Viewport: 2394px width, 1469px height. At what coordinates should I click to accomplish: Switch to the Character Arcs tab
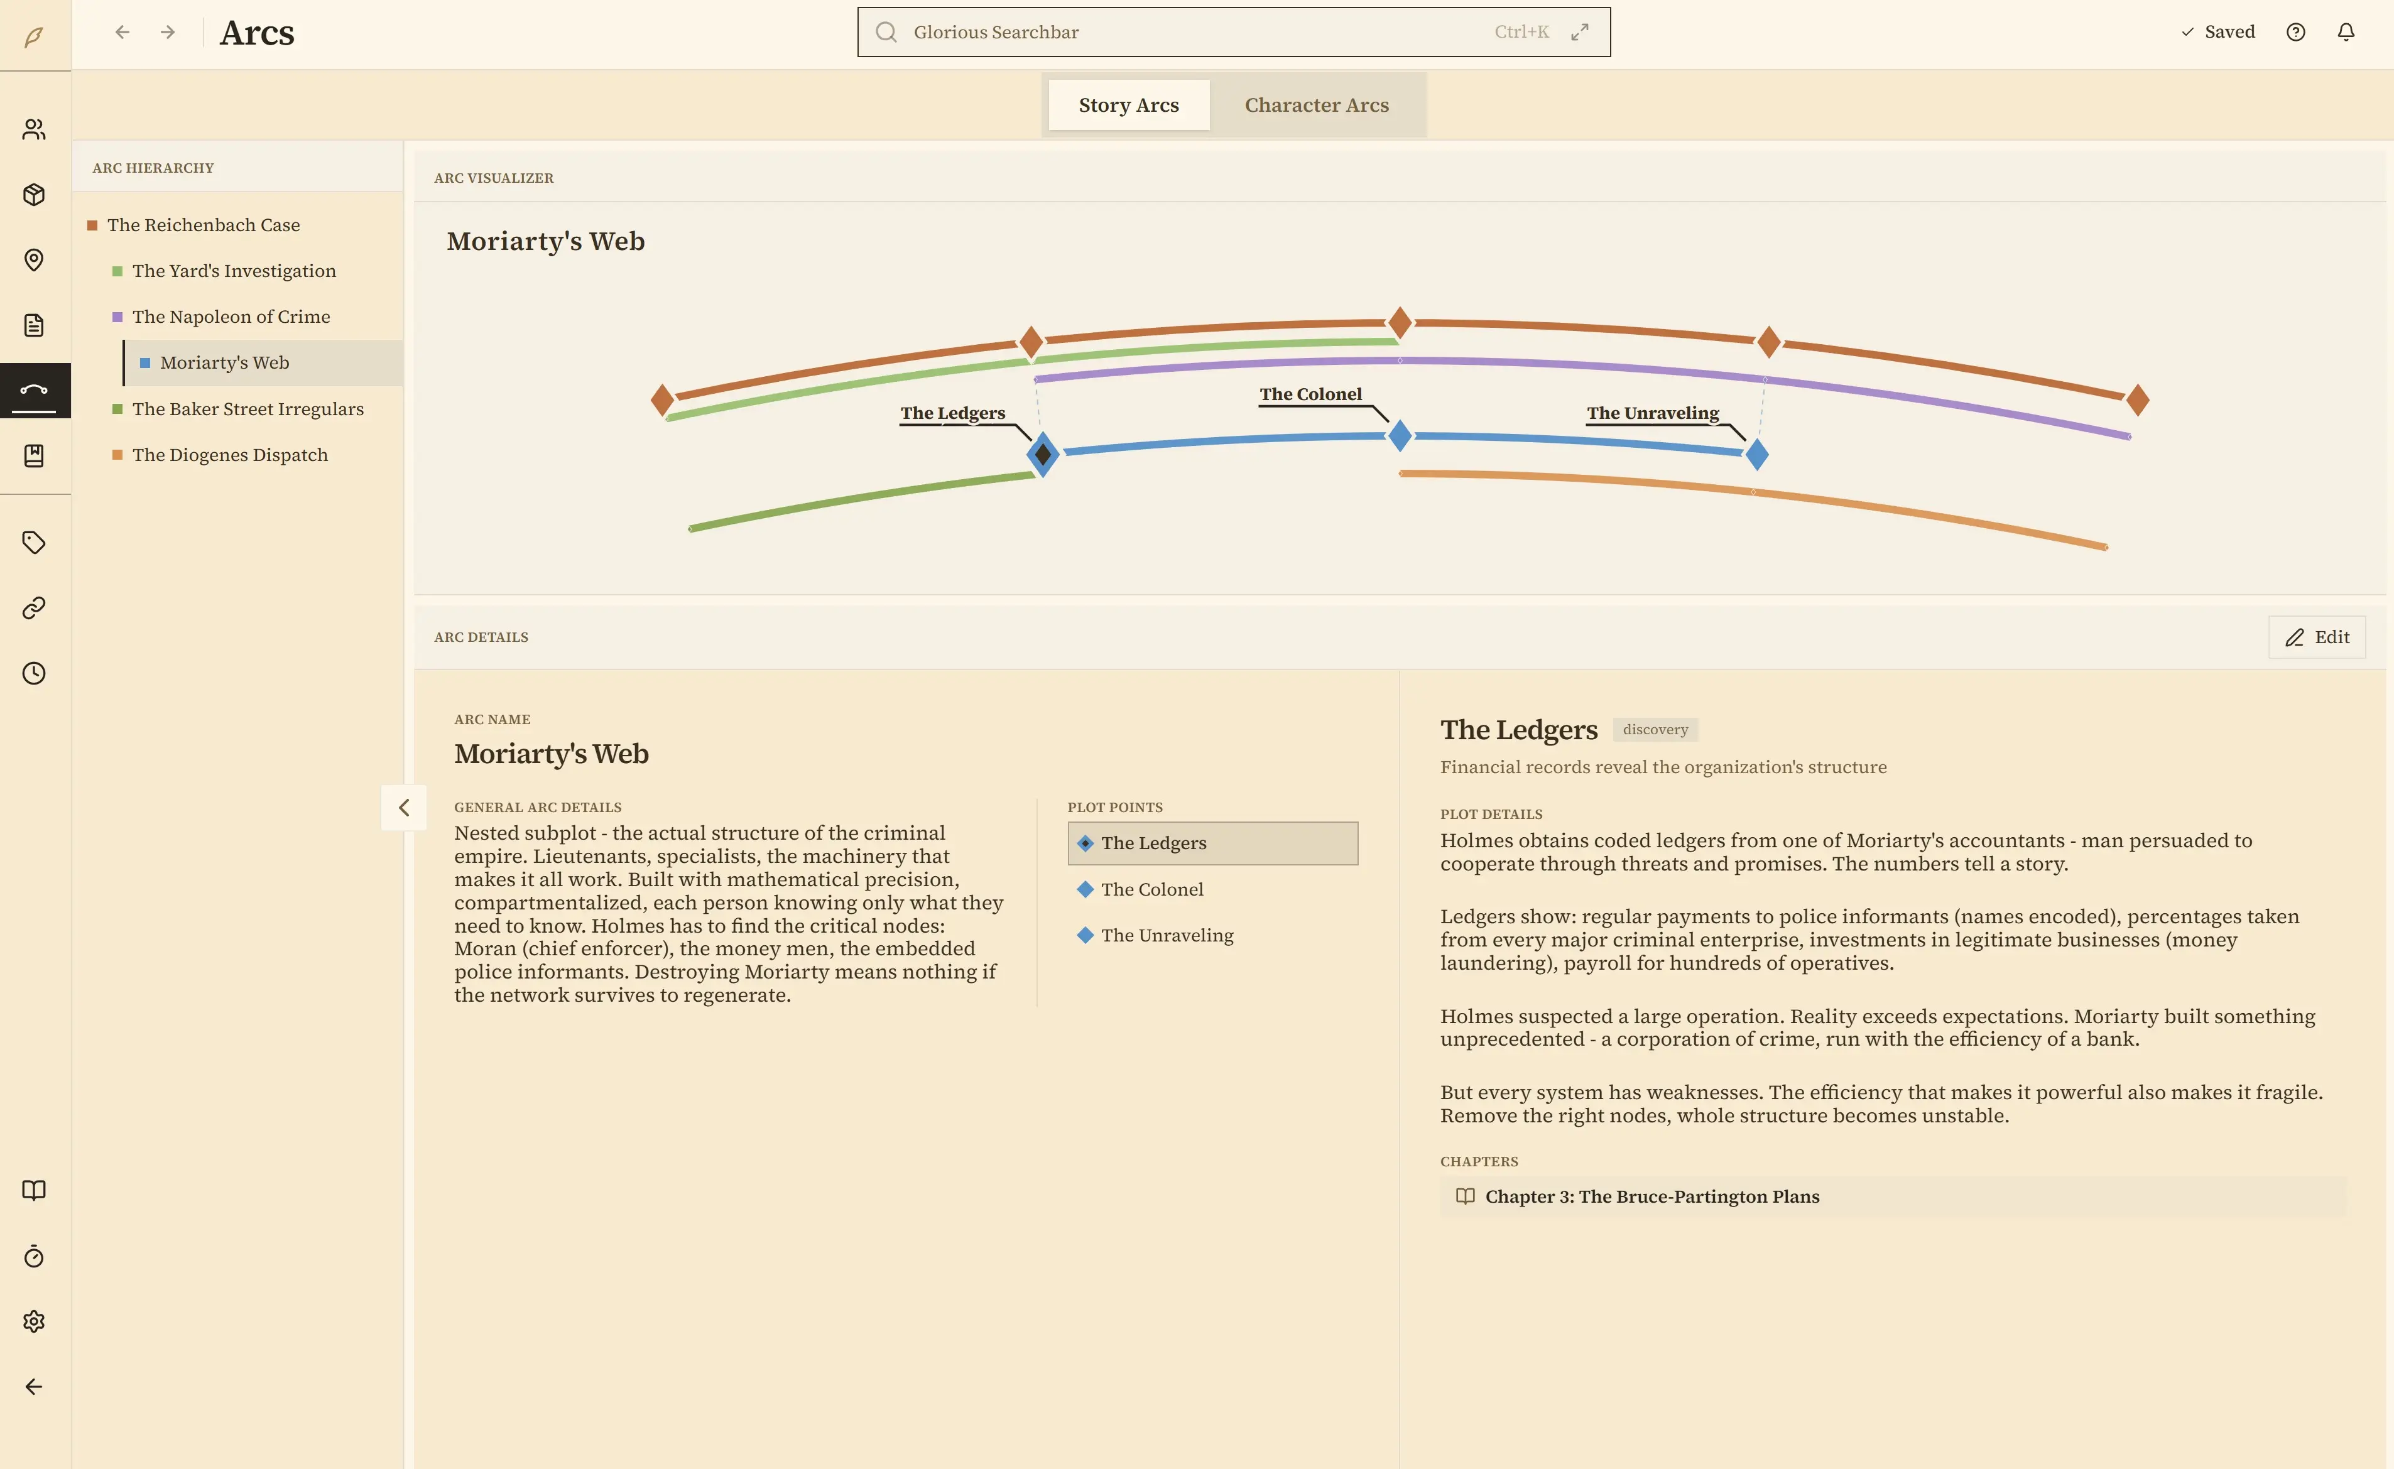[1317, 104]
